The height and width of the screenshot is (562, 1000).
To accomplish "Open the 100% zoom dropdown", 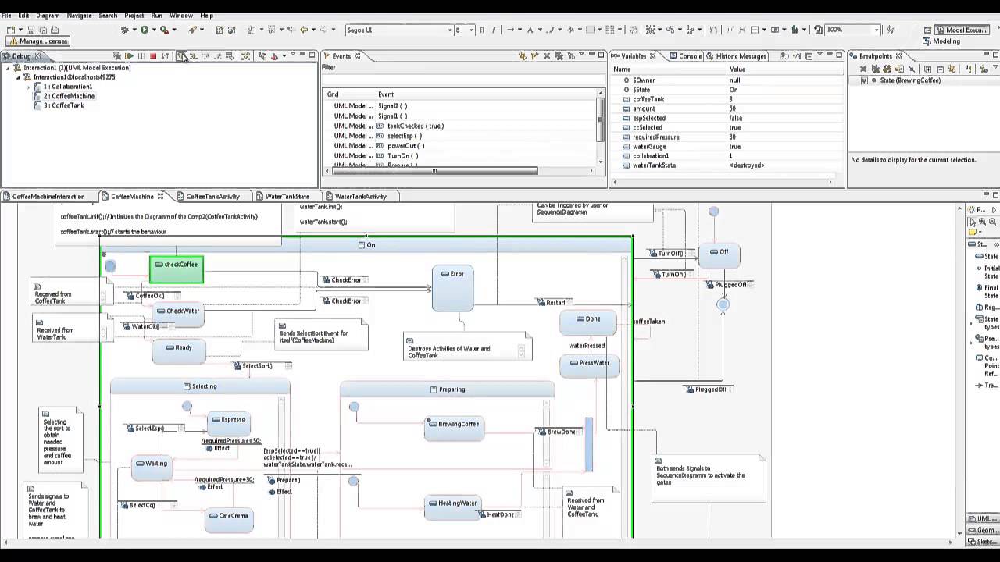I will [x=877, y=30].
